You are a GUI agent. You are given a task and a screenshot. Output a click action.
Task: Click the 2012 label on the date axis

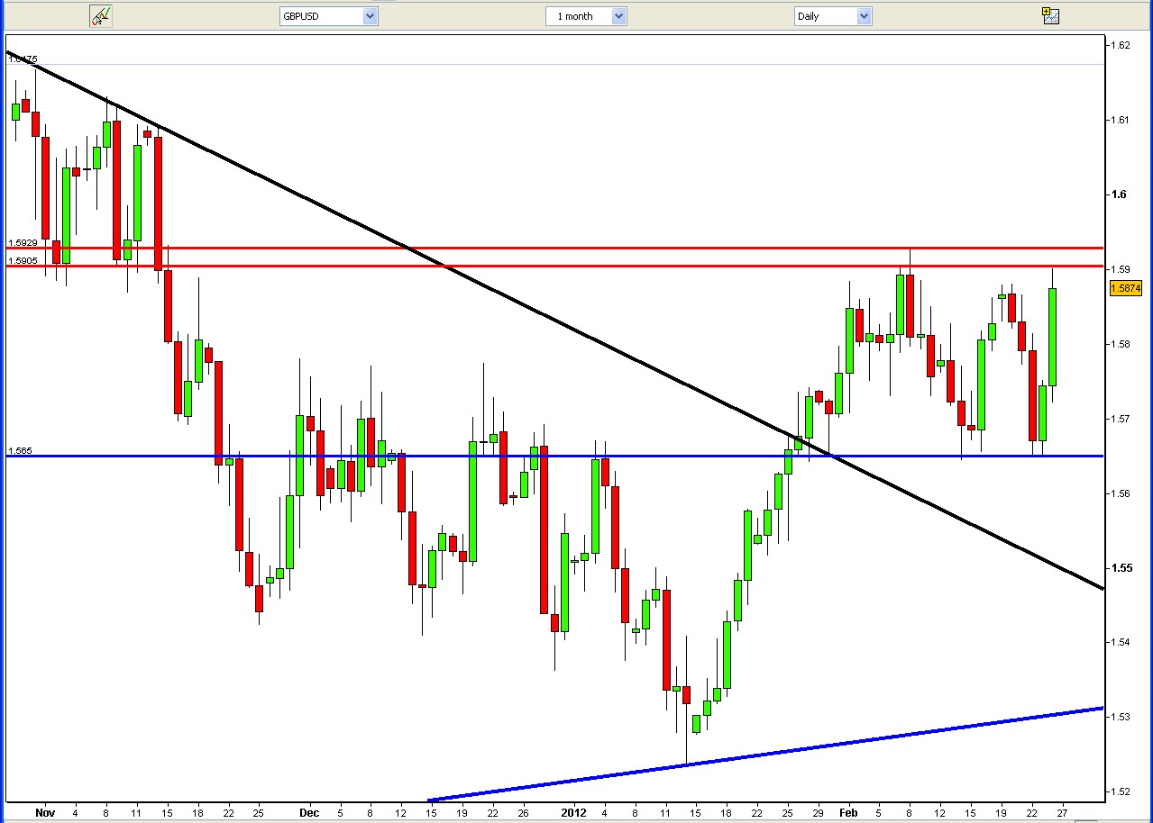pyautogui.click(x=574, y=812)
